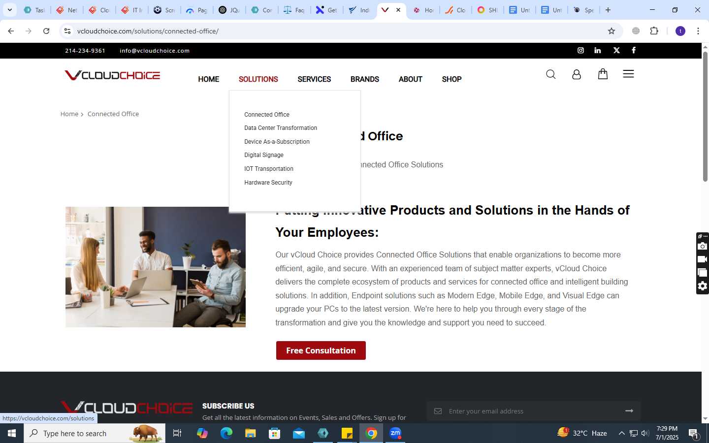Select IOT Transportation submenu item
Screen dimensions: 709x443
click(269, 169)
